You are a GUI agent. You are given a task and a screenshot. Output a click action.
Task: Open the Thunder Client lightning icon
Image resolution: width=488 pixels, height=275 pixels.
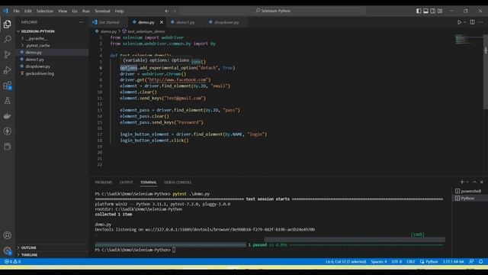7,131
